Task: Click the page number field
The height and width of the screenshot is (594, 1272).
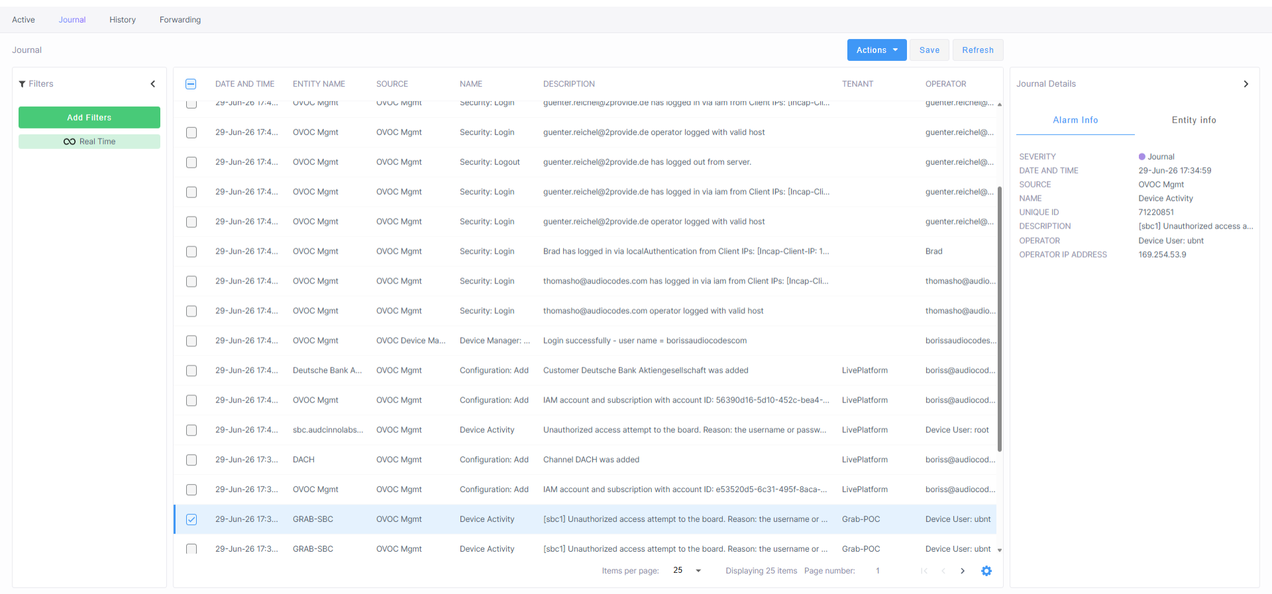Action: point(878,571)
